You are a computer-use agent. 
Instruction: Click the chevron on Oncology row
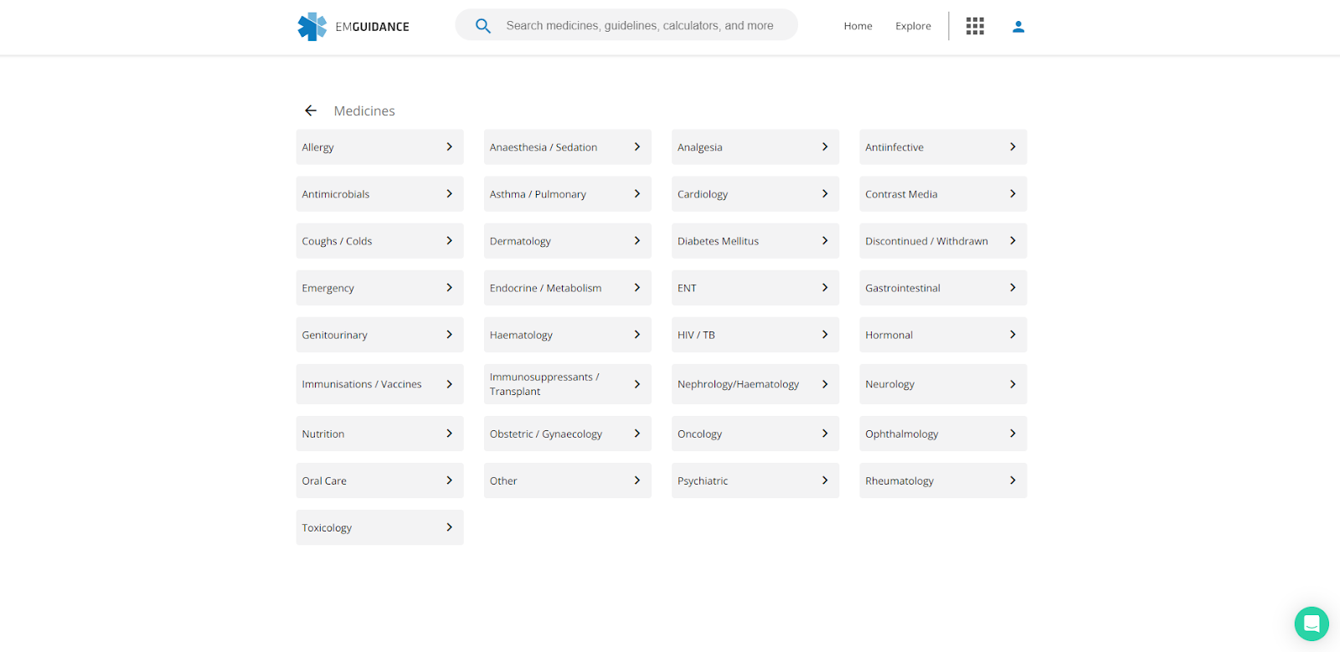coord(825,434)
